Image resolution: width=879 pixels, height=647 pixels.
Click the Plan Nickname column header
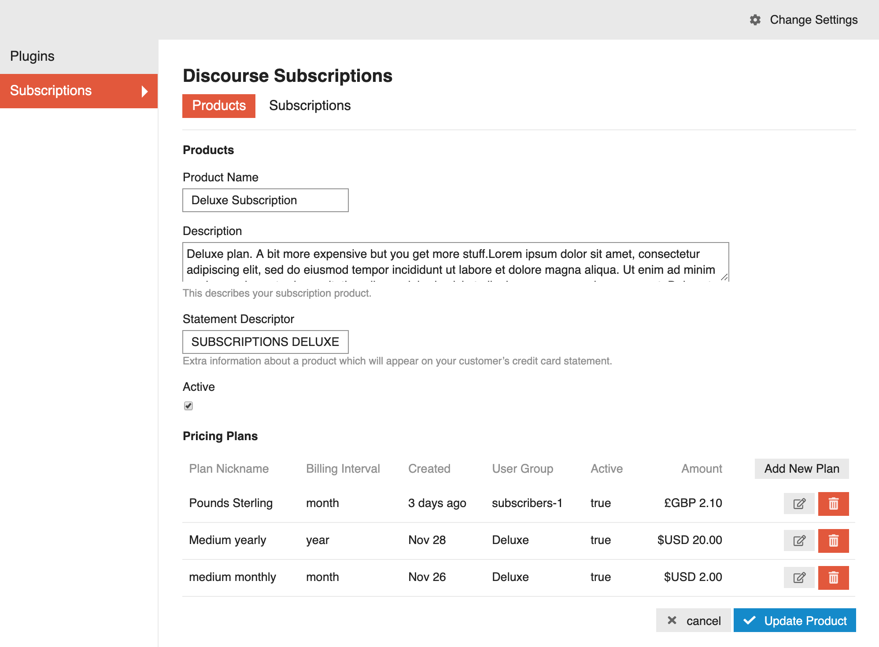[x=229, y=469]
